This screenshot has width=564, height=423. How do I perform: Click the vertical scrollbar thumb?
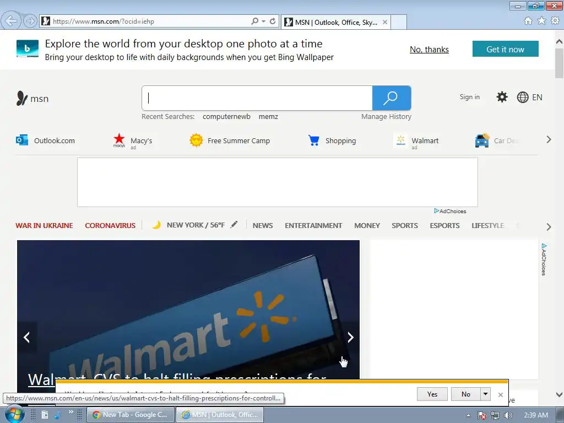point(560,63)
